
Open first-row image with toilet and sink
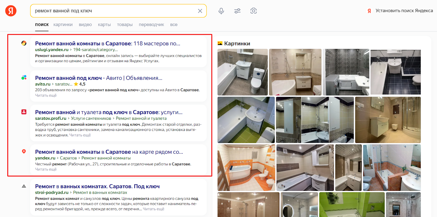[x=243, y=72]
